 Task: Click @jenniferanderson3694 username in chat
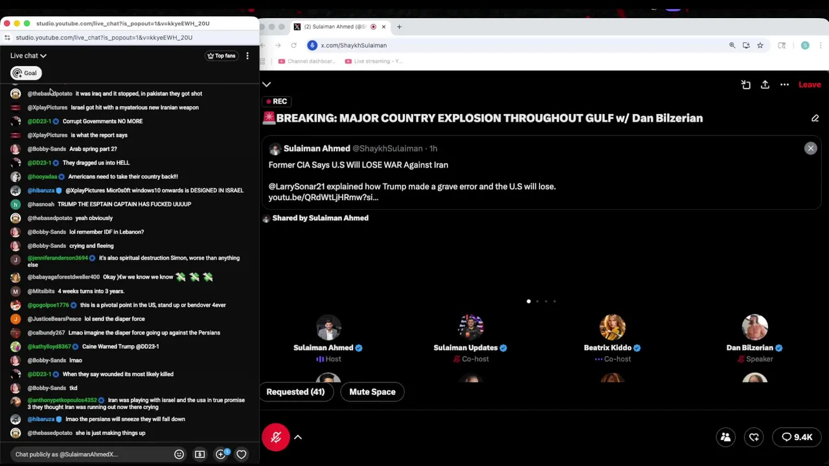[x=58, y=258]
